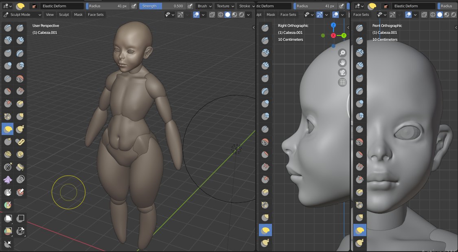
Task: Select the Simplify brush in left viewport toolbar
Action: click(20, 179)
